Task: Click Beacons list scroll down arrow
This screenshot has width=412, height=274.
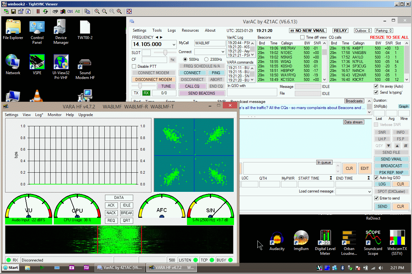Action: tap(324, 80)
